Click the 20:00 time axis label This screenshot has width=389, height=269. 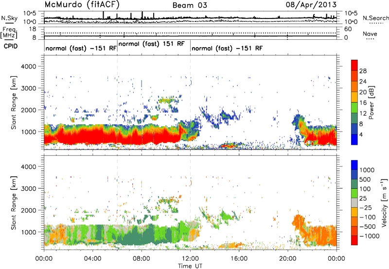(288, 258)
